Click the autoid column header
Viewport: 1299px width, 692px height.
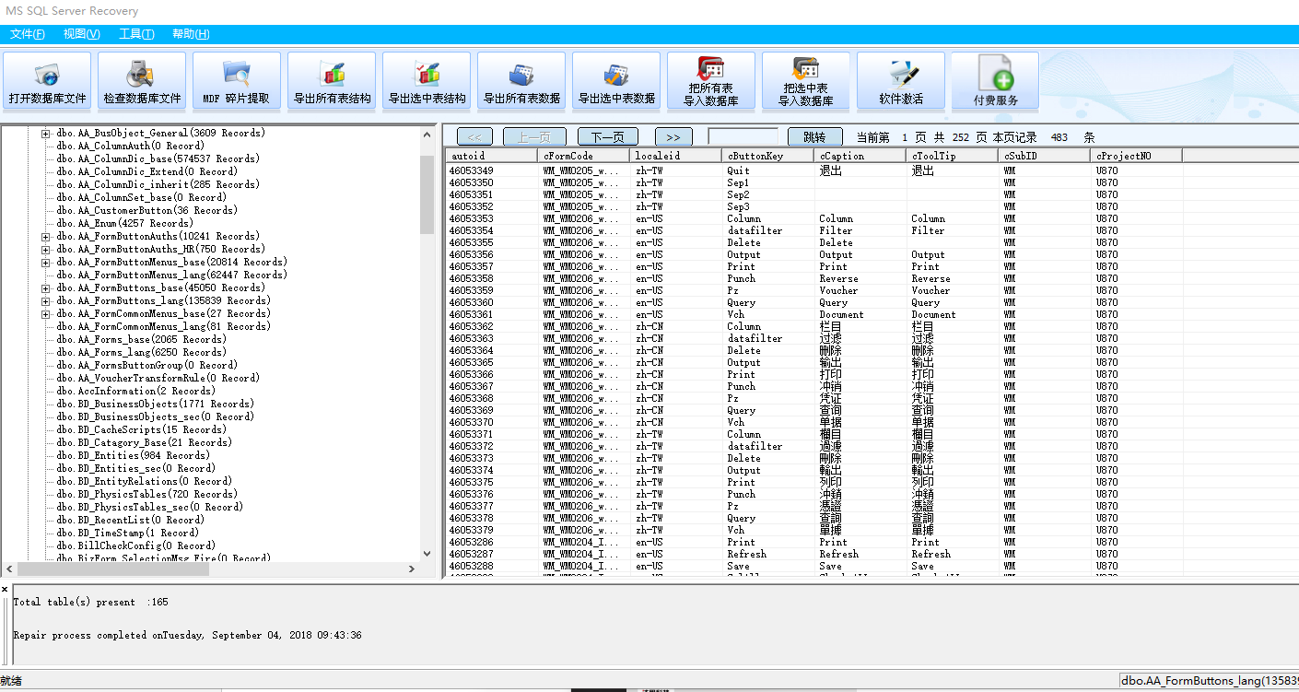[491, 156]
